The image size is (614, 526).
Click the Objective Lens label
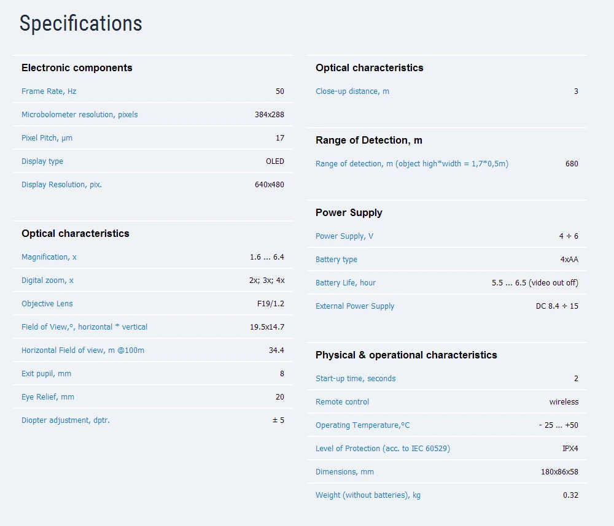click(x=47, y=304)
